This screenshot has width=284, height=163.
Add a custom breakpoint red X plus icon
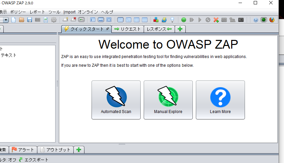216,20
